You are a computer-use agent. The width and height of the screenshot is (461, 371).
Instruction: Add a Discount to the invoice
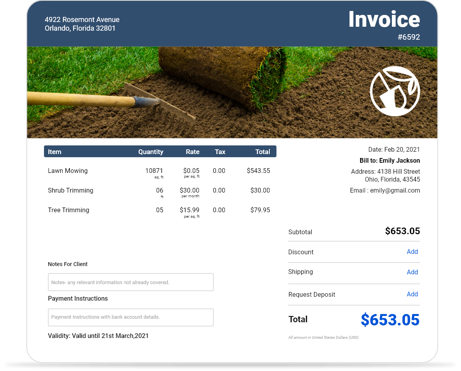(412, 252)
